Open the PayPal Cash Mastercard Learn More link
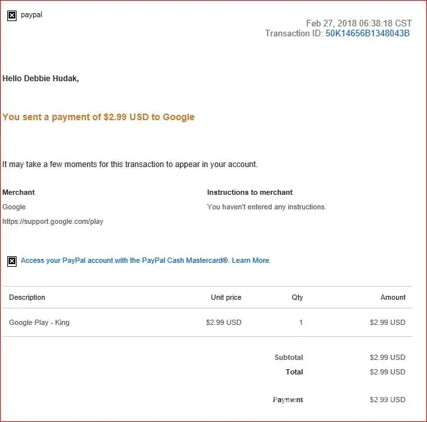The image size is (427, 422). (x=145, y=261)
